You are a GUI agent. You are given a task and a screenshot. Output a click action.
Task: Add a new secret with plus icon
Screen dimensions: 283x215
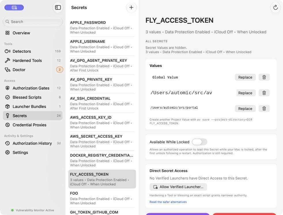pos(131,7)
